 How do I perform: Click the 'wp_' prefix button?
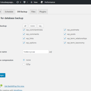click(40, 26)
